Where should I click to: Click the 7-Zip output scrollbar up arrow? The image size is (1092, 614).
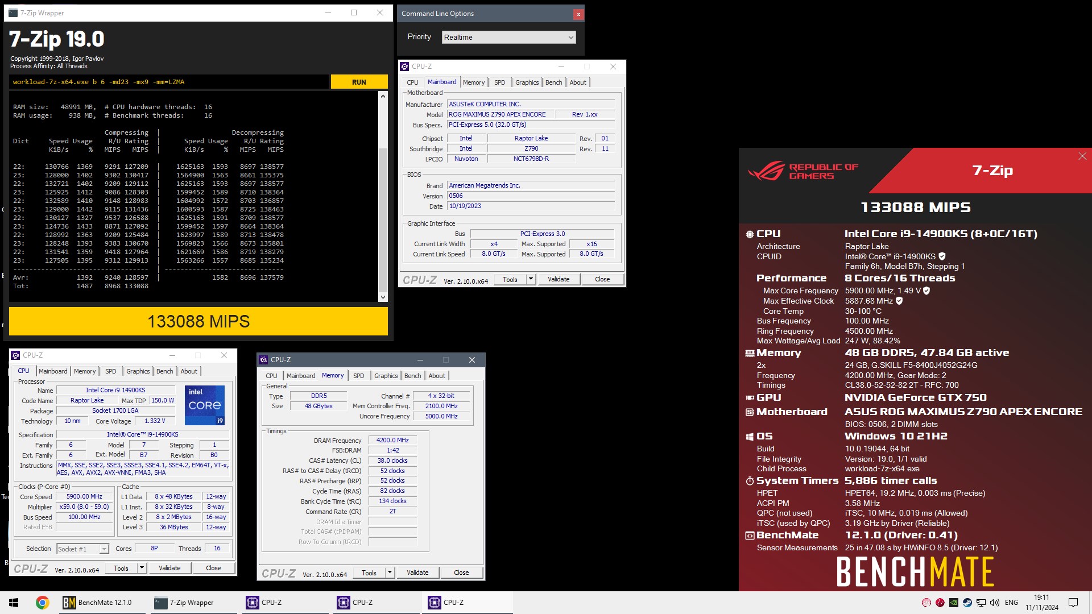383,96
